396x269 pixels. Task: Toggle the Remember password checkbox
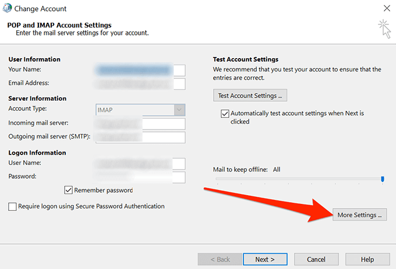coord(69,190)
